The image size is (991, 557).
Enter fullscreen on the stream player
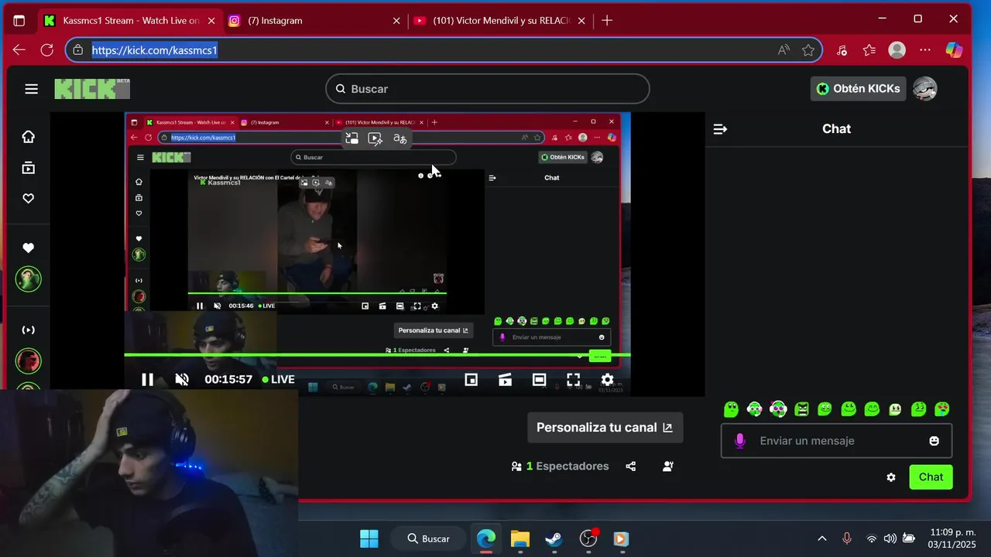574,380
